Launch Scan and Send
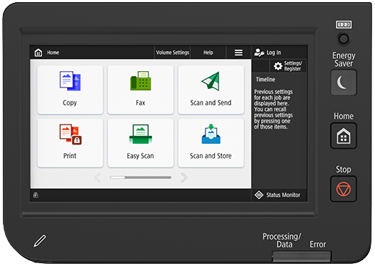 coord(211,90)
